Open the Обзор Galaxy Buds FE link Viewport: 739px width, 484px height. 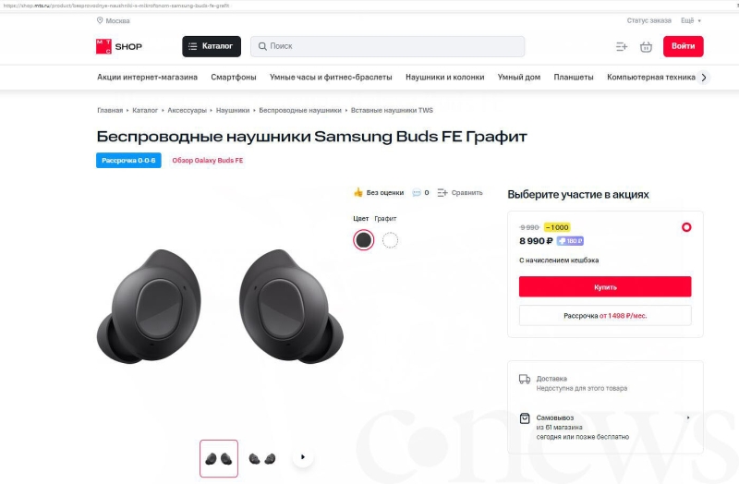tap(207, 160)
